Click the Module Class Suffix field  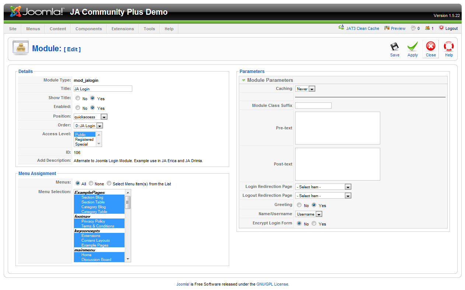[313, 106]
